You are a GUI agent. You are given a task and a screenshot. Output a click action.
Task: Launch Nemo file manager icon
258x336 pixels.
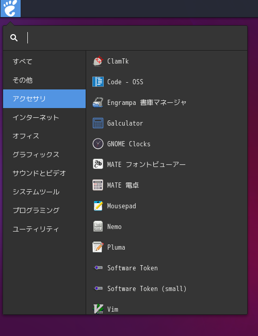tap(98, 226)
